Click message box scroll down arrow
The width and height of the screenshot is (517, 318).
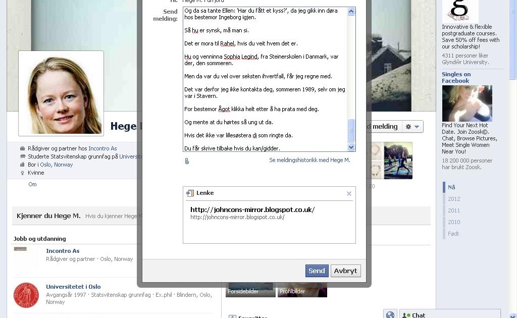pyautogui.click(x=351, y=147)
